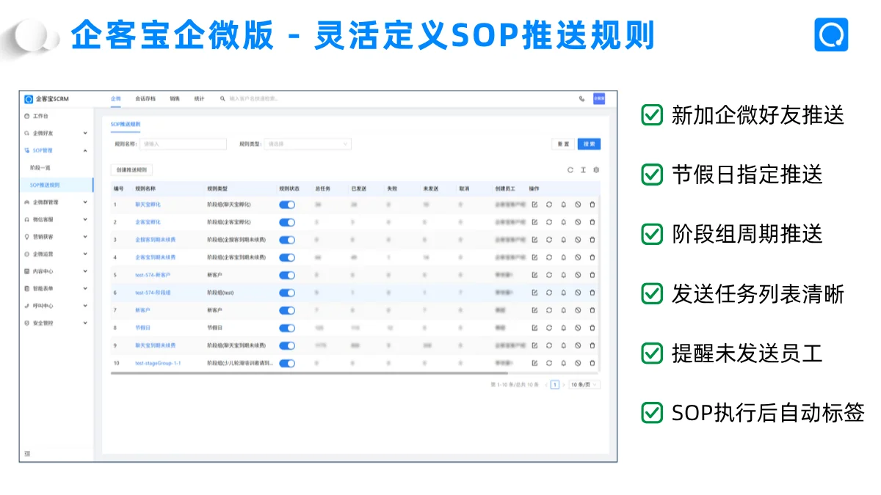Switch to the 统计 top tab

pos(199,98)
